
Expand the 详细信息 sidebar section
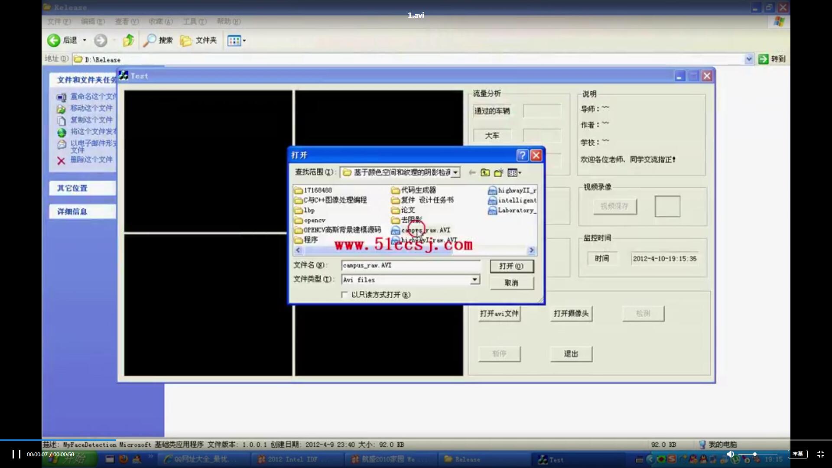(x=82, y=211)
